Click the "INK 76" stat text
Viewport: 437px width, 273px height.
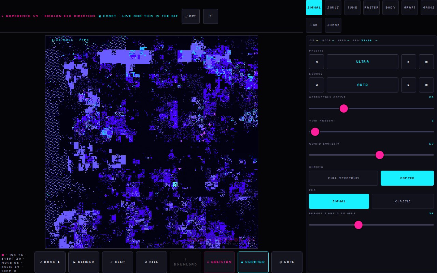(16, 255)
